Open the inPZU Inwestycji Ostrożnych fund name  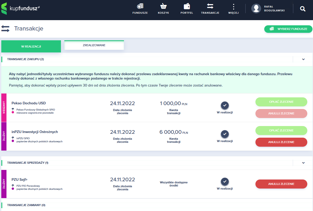point(35,132)
